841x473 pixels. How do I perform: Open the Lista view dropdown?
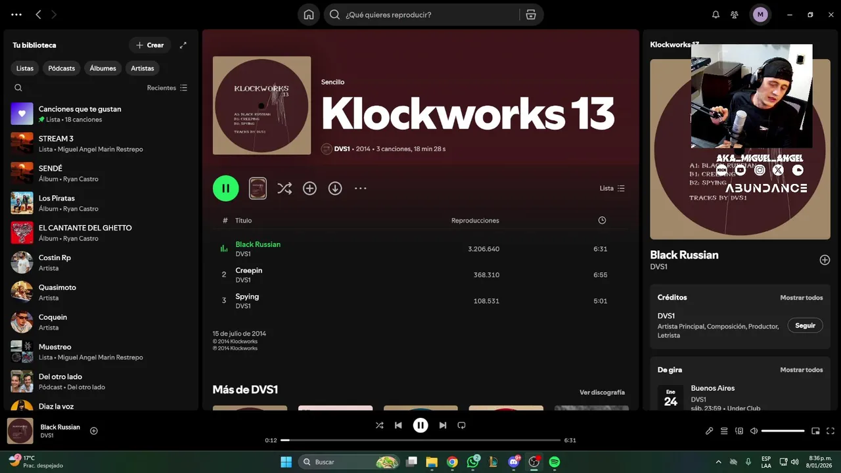point(612,189)
